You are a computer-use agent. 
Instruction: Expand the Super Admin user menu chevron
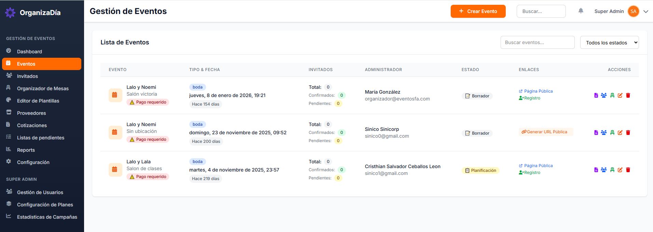pyautogui.click(x=645, y=11)
